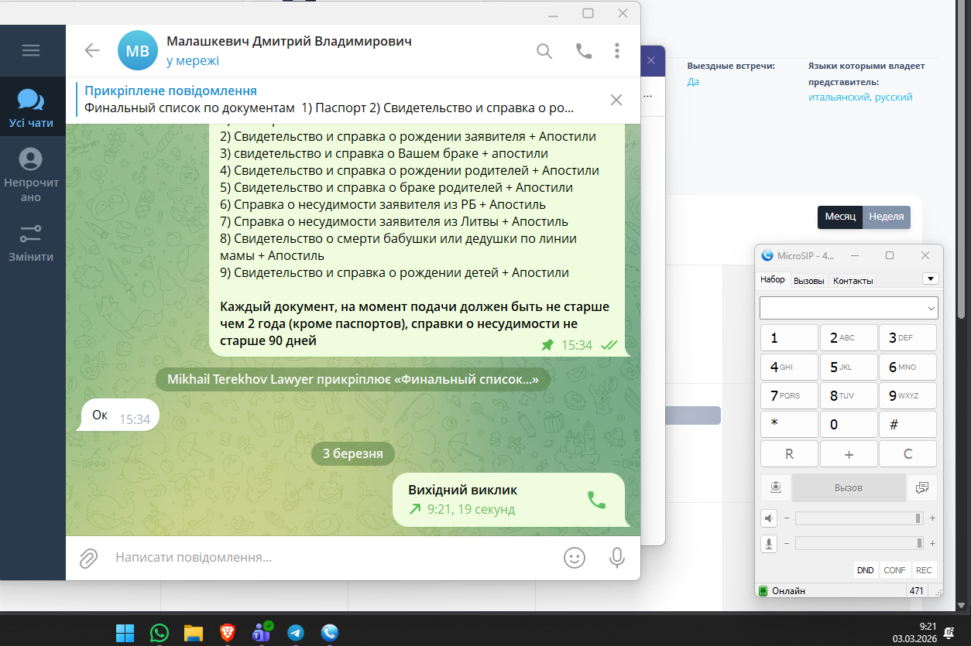Image resolution: width=971 pixels, height=646 pixels.
Task: Click the MB contact avatar
Action: pyautogui.click(x=138, y=51)
